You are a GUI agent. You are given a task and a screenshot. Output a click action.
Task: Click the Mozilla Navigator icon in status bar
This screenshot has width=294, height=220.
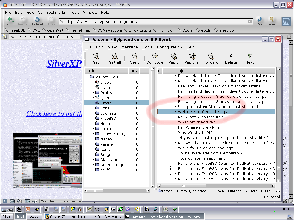5,201
